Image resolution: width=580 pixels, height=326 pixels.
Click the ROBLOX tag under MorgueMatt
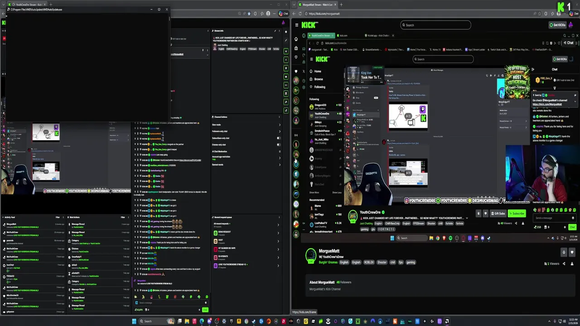pyautogui.click(x=369, y=263)
